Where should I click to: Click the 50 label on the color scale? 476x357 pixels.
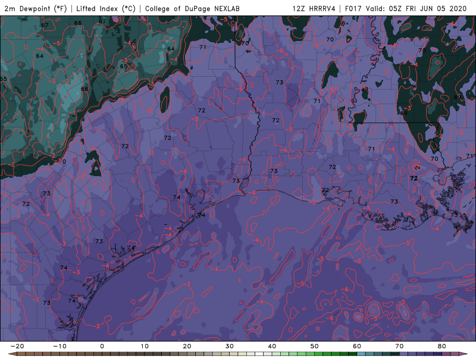(x=315, y=346)
